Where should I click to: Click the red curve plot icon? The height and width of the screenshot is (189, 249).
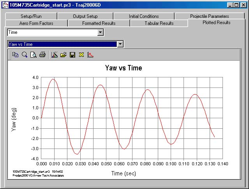coord(90,55)
